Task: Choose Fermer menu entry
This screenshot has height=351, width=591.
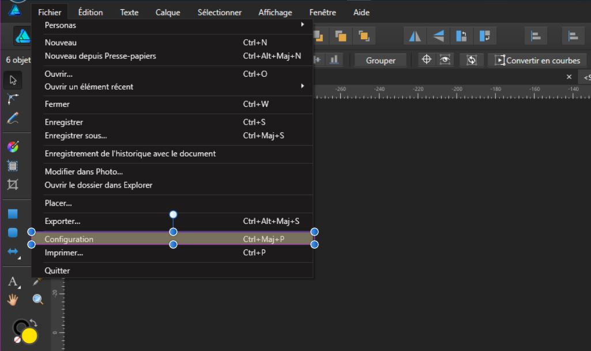Action: click(174, 104)
